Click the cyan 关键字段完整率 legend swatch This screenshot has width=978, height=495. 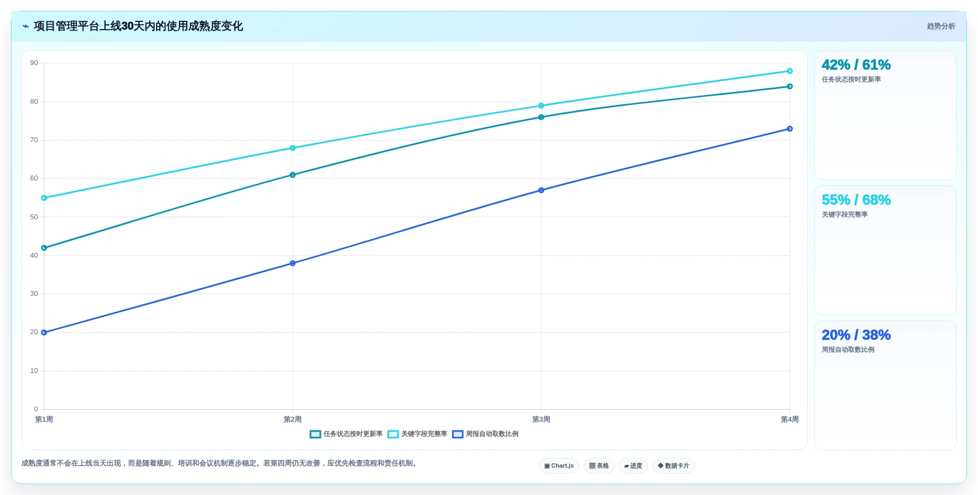[x=393, y=434]
